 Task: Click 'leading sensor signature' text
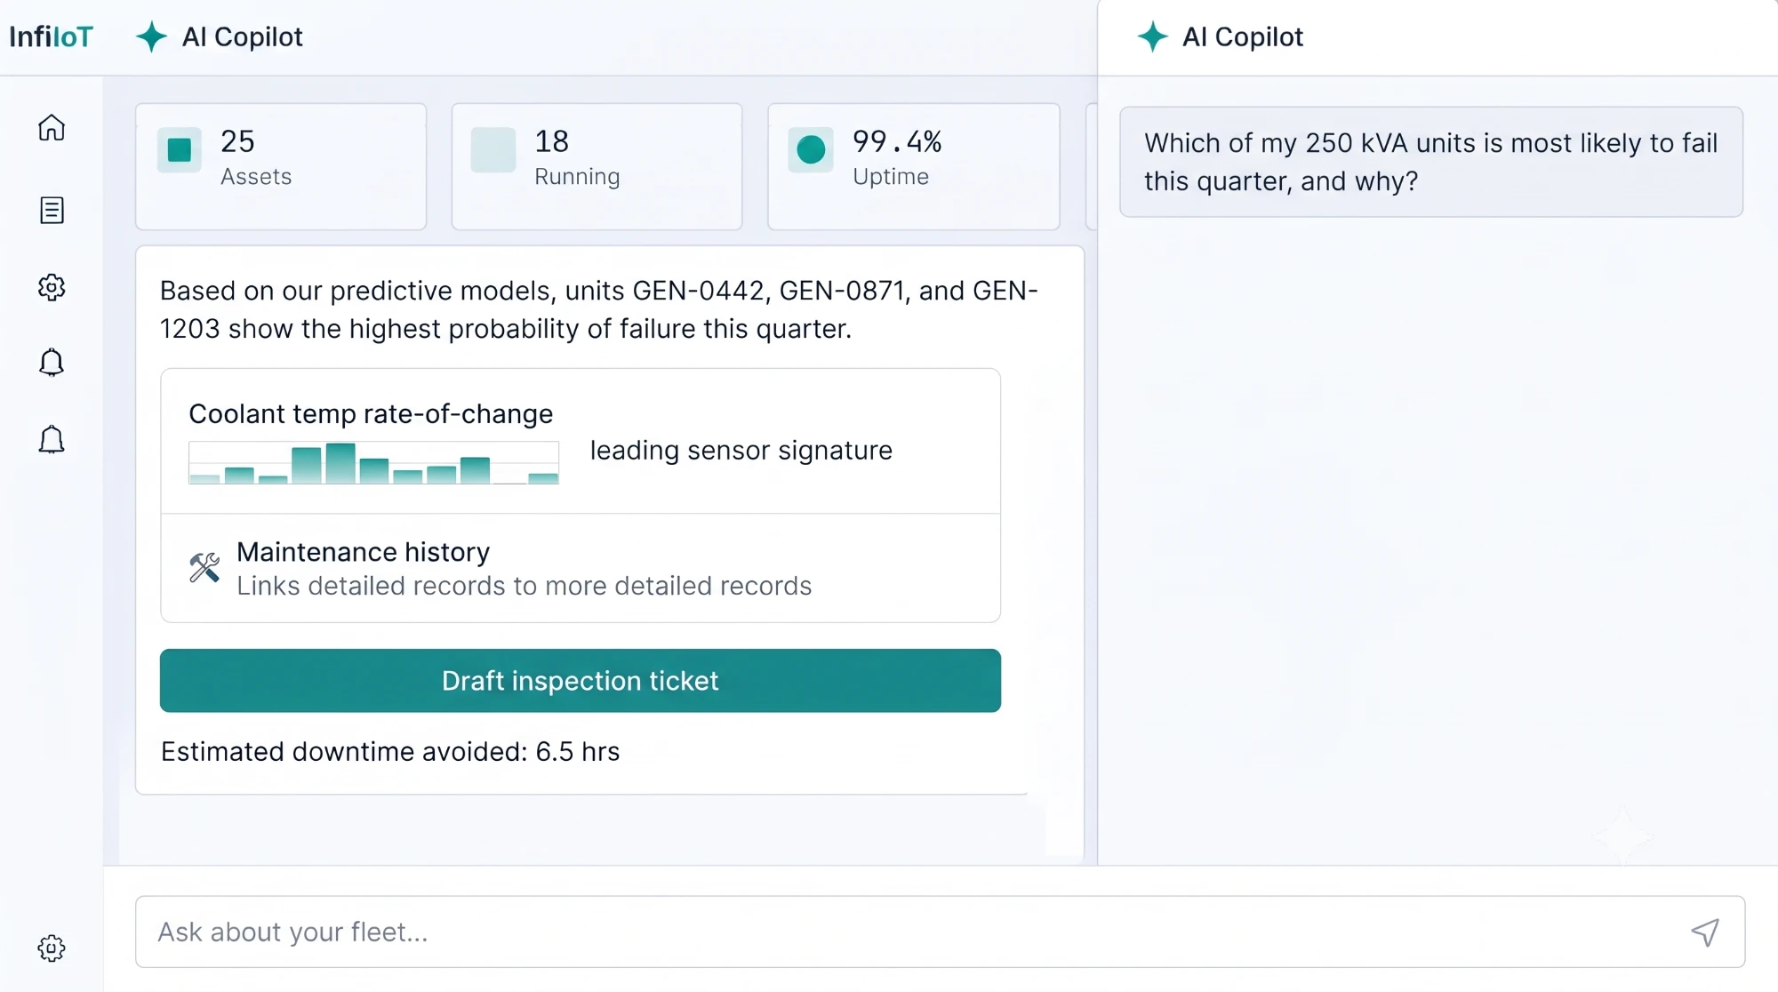click(x=741, y=451)
